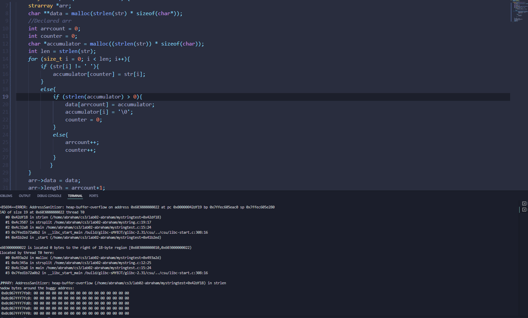
Task: Select the TERMINAL panel tab
Action: click(75, 196)
